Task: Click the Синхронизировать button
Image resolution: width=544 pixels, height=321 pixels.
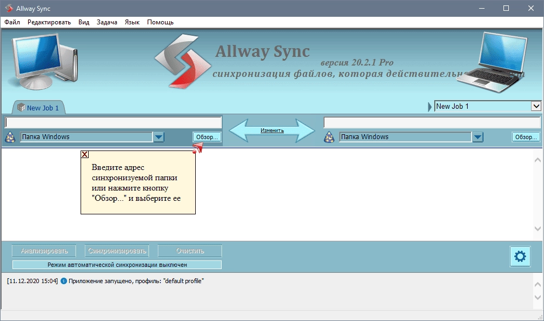Action: pos(117,251)
